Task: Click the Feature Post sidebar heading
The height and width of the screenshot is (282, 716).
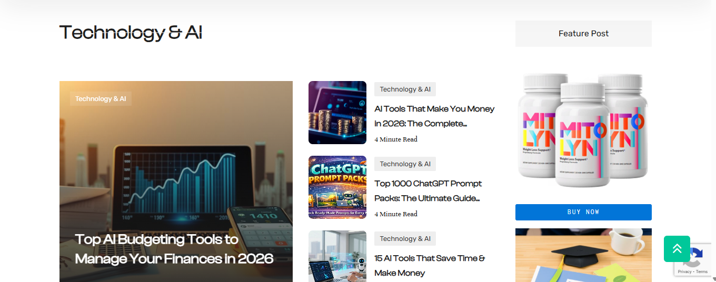Action: (x=583, y=34)
